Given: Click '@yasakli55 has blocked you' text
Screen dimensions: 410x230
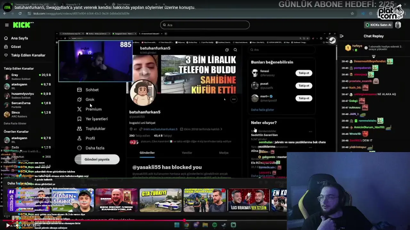Looking at the screenshot, I should tap(167, 167).
